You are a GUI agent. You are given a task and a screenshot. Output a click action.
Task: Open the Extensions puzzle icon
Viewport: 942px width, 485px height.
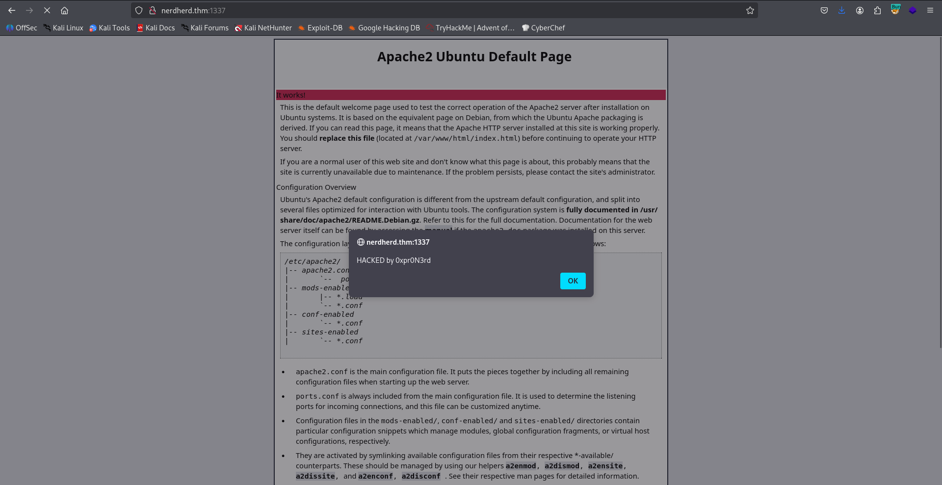[x=877, y=10]
